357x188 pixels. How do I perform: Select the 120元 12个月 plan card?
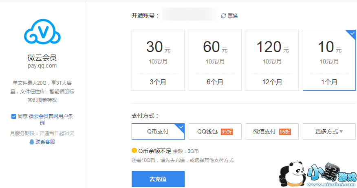tap(272, 60)
